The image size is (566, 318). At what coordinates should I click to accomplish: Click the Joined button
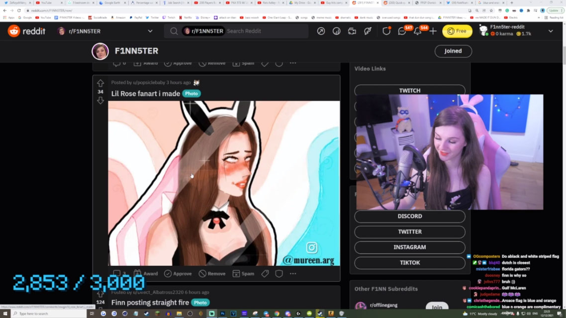pos(453,51)
